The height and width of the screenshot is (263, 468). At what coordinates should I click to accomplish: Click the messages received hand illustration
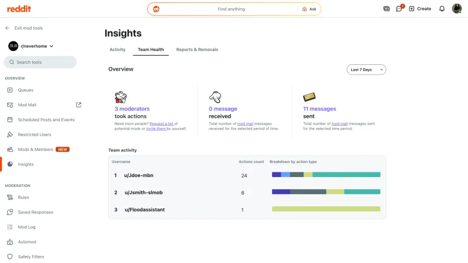click(x=215, y=97)
